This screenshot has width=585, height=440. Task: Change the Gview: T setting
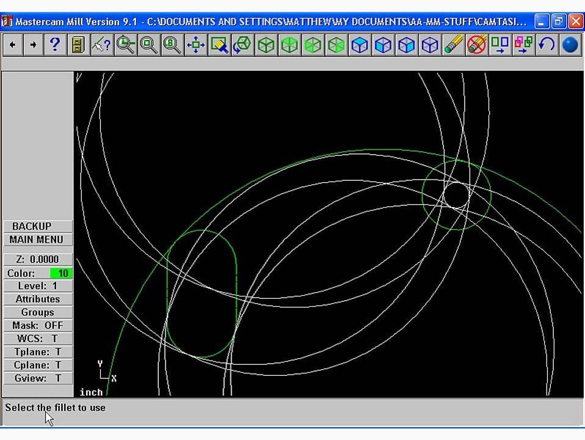pos(38,378)
